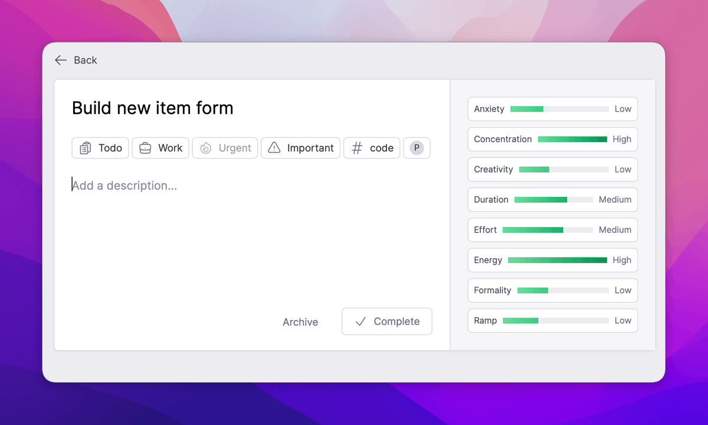708x425 pixels.
Task: Click the Low value for Formality
Action: (623, 291)
